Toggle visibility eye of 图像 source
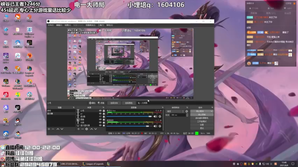The image size is (298, 167). click(100, 119)
